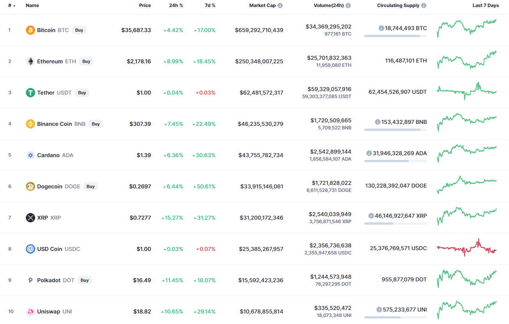
Task: Open Ethereum's 7-day sparkline chart
Action: [467, 60]
